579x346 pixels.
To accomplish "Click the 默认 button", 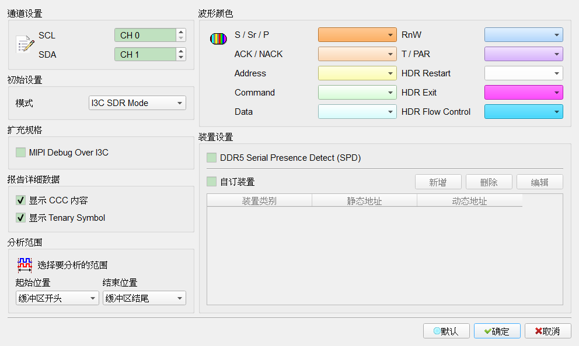I will 447,331.
